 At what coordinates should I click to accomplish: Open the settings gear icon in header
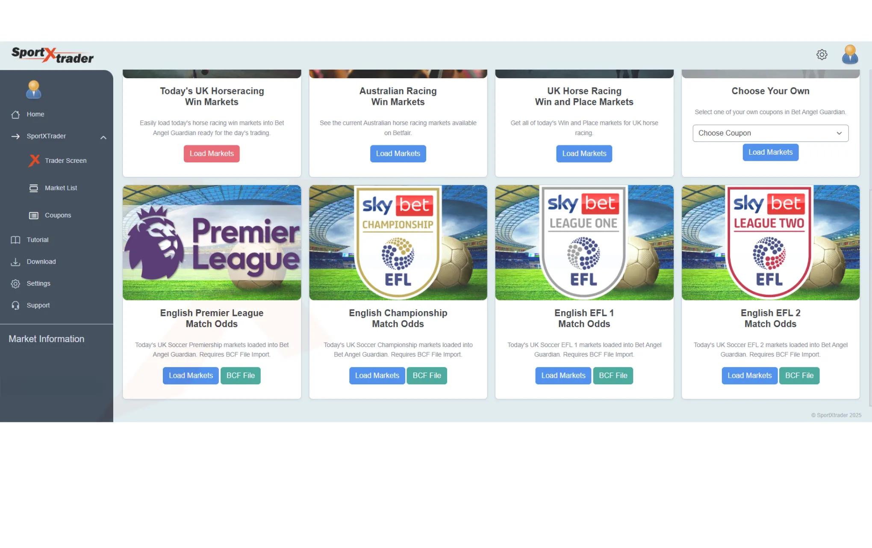(x=822, y=55)
